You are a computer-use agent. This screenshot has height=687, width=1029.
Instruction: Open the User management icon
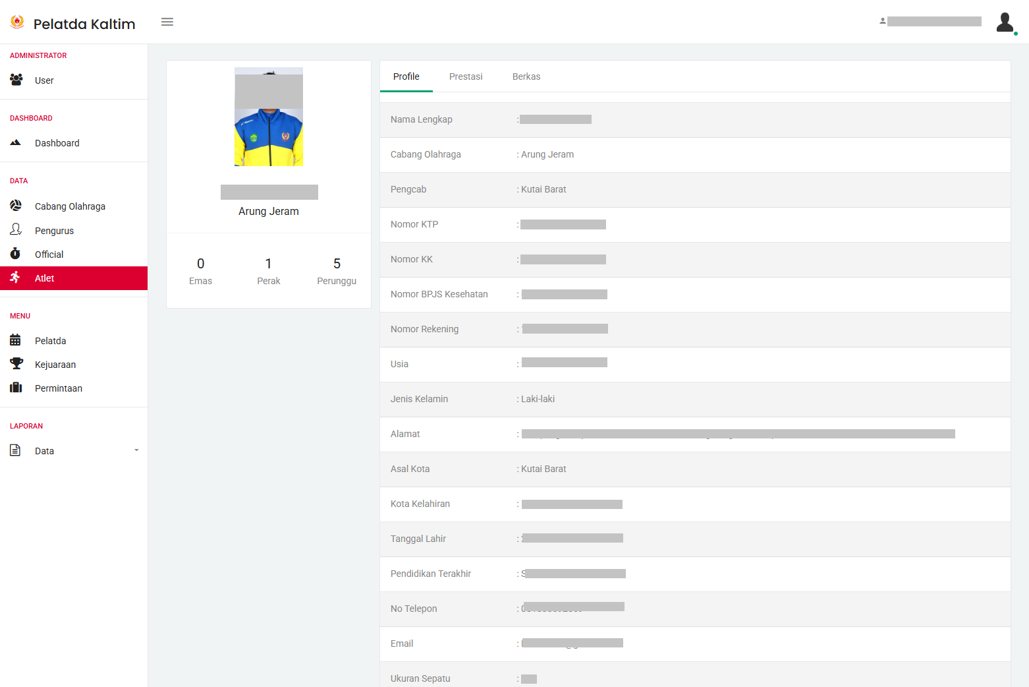pyautogui.click(x=16, y=80)
